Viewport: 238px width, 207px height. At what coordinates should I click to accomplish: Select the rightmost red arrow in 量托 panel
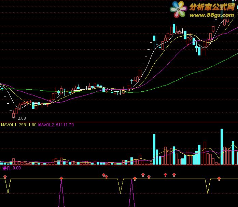pos(219,179)
